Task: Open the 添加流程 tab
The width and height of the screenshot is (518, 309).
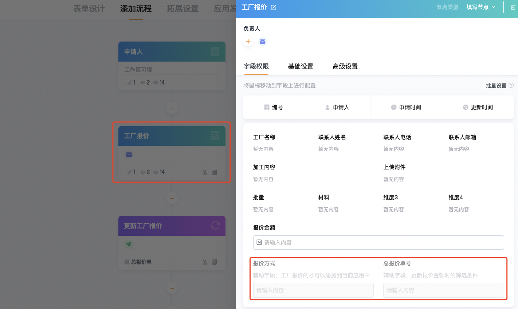Action: 136,8
